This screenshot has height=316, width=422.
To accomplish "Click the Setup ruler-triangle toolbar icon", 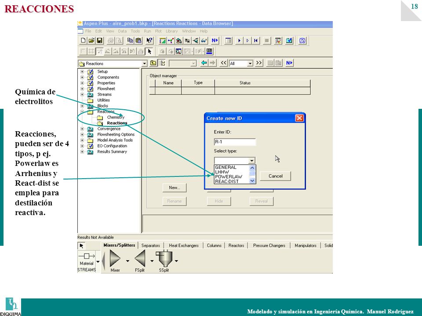I will [x=162, y=40].
